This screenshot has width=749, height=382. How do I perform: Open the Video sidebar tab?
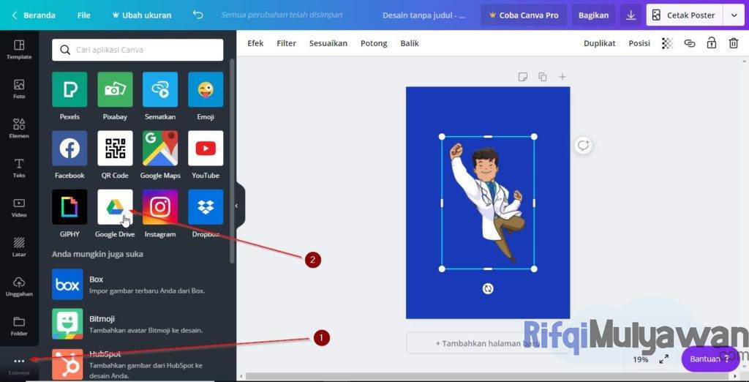pos(19,208)
